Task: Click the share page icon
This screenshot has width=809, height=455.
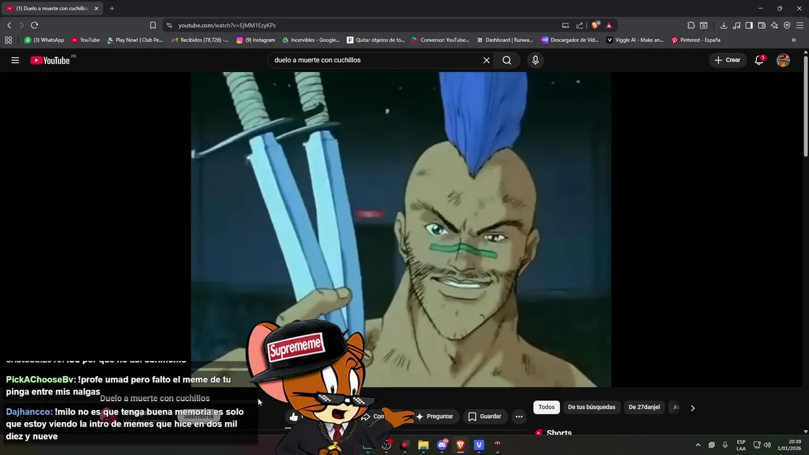Action: point(580,25)
